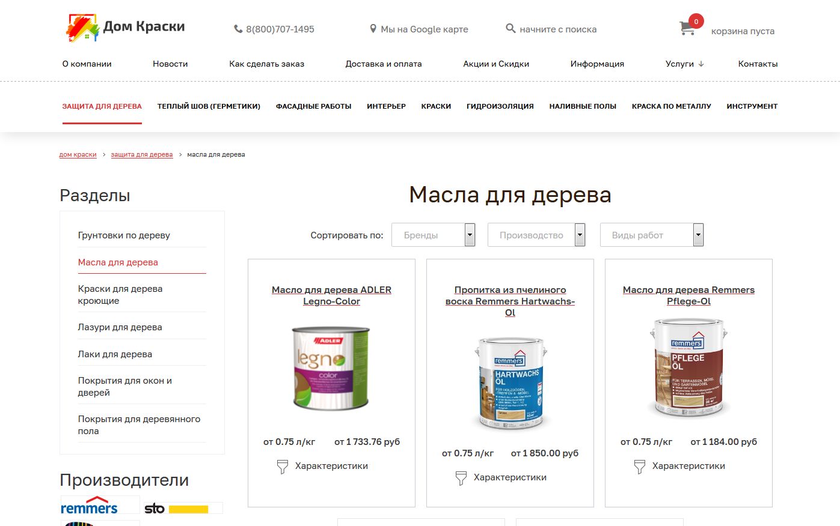Click the map pin icon
The width and height of the screenshot is (840, 526).
pyautogui.click(x=373, y=29)
